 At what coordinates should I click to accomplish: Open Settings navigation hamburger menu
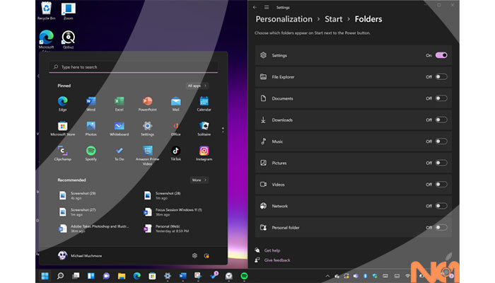pyautogui.click(x=267, y=7)
